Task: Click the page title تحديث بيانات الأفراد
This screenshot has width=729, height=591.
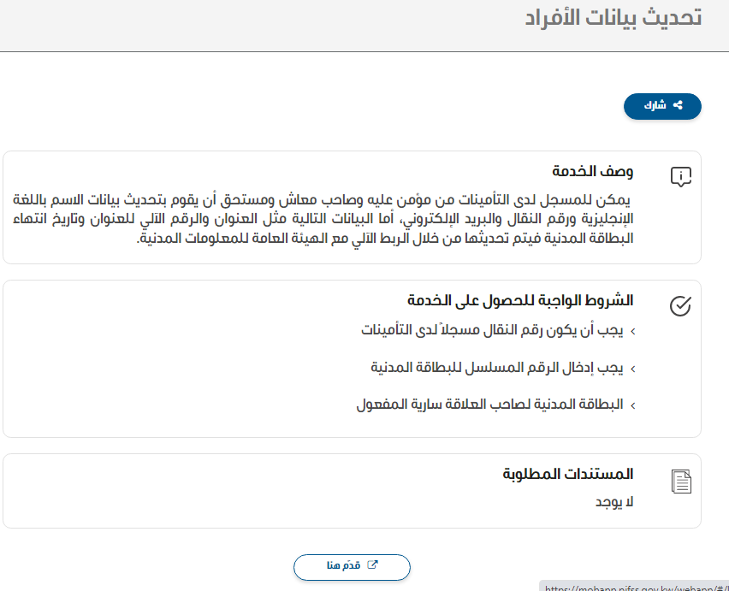Action: click(x=613, y=18)
